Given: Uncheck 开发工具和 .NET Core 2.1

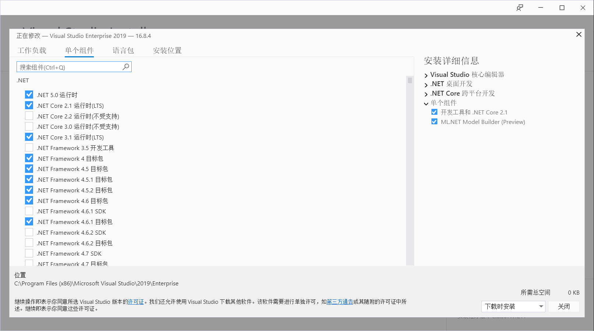Looking at the screenshot, I should (434, 112).
